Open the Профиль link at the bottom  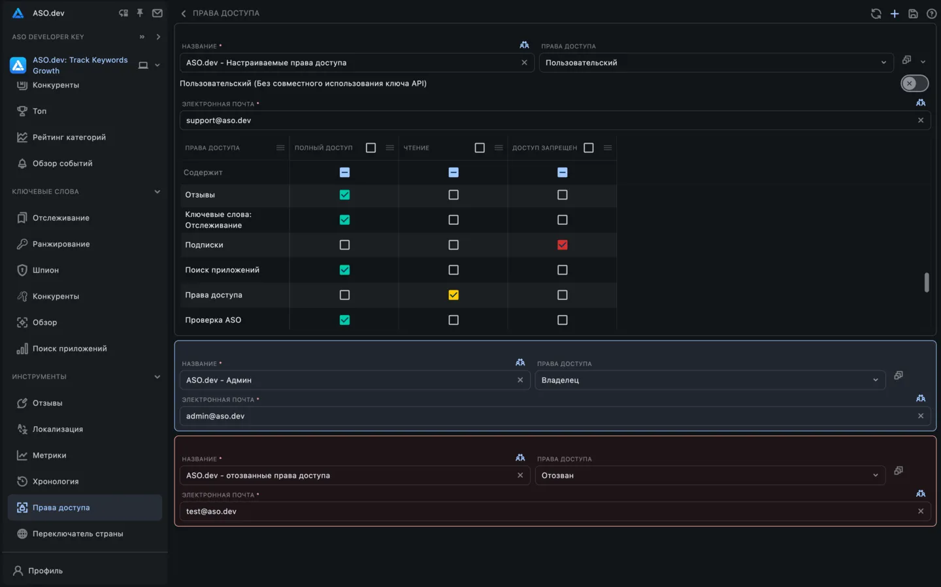(x=45, y=571)
